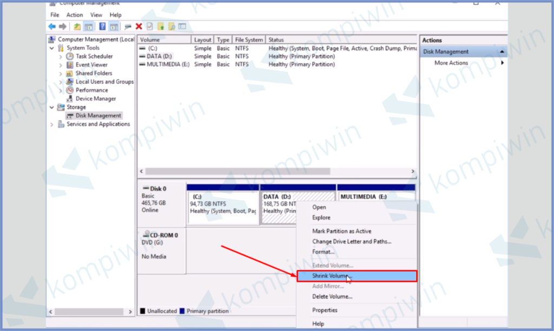Click the blue Help question mark icon
554x331 pixels.
[x=102, y=26]
